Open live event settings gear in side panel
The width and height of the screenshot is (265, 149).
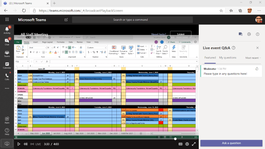249,34
